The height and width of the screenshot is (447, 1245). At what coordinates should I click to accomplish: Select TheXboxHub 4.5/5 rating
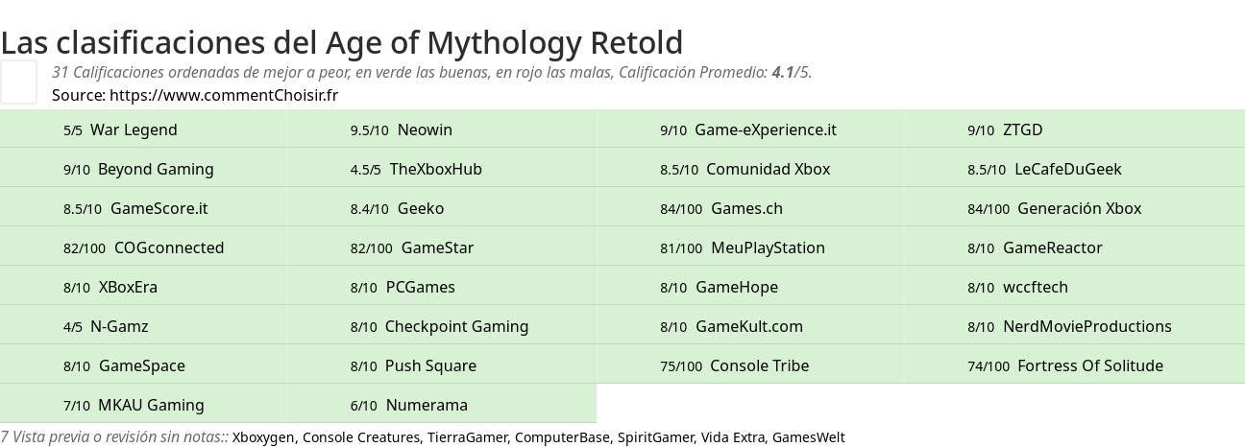(x=435, y=170)
